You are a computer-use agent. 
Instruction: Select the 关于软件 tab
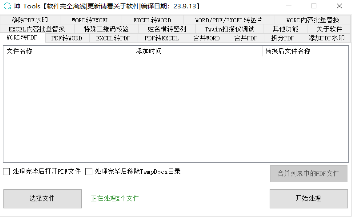pos(329,29)
